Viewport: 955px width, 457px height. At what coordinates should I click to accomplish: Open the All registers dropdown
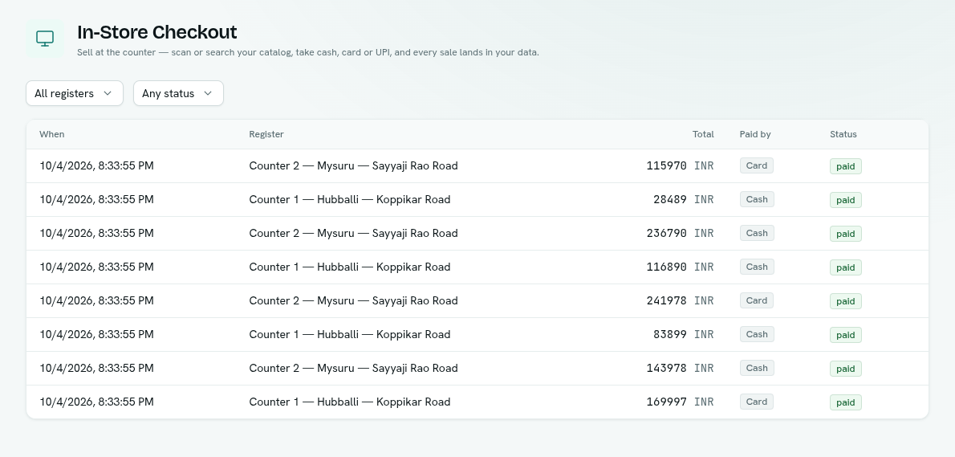pyautogui.click(x=75, y=93)
